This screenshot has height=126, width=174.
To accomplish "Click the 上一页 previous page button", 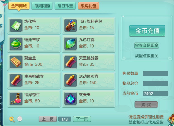I will [x=48, y=119].
